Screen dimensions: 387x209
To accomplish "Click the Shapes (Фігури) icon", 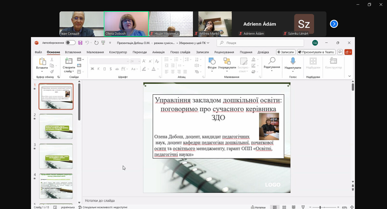I will point(212,61).
